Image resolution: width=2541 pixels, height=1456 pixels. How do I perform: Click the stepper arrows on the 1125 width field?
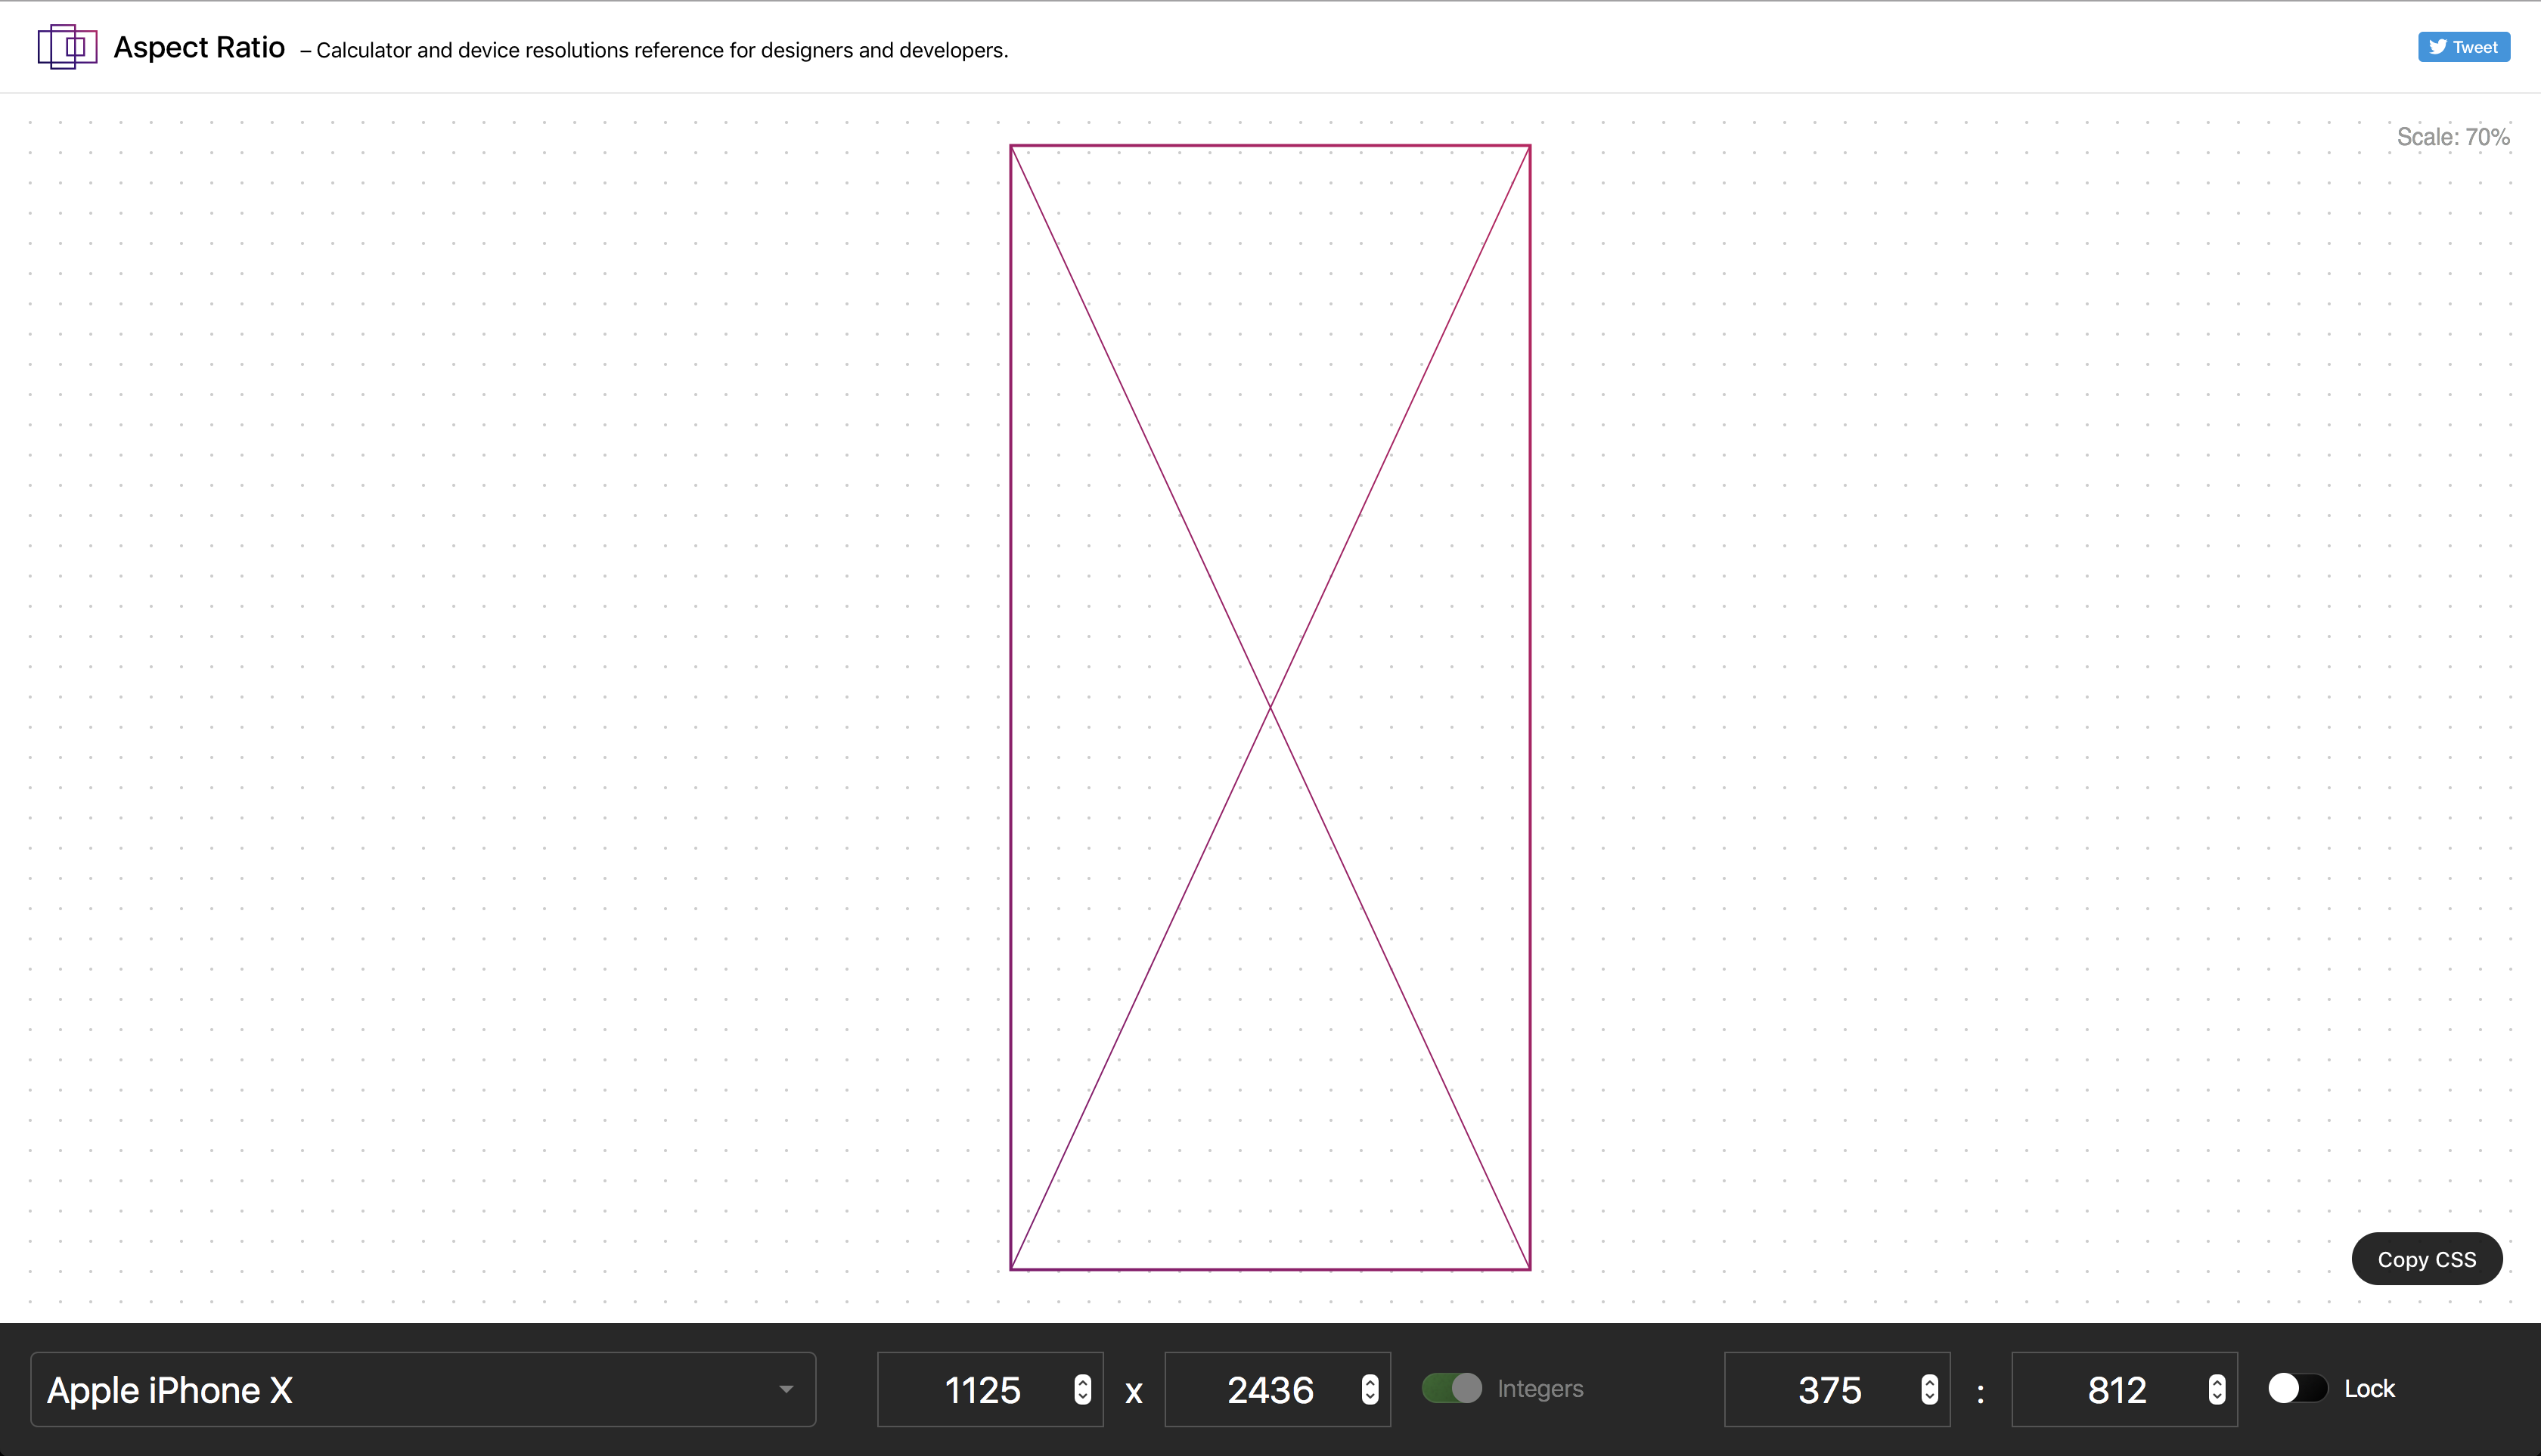[1082, 1390]
